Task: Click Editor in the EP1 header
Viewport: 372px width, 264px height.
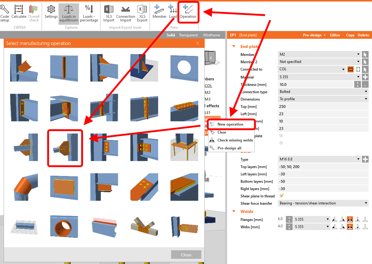Action: [335, 35]
